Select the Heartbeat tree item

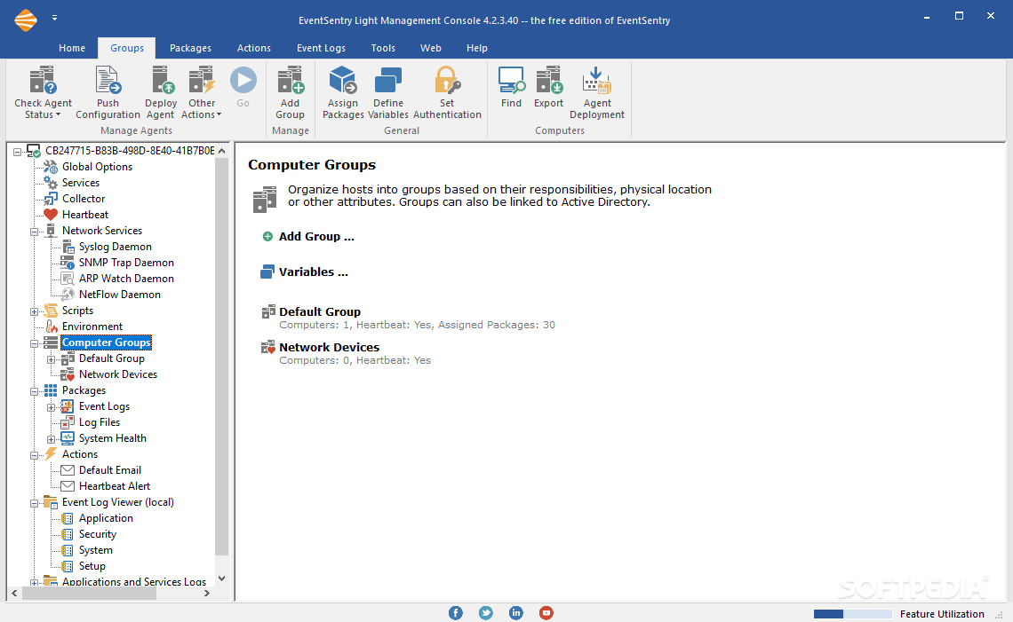[x=85, y=215]
